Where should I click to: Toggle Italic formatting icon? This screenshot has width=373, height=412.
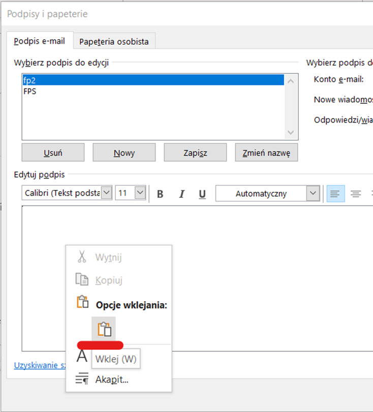coord(181,194)
